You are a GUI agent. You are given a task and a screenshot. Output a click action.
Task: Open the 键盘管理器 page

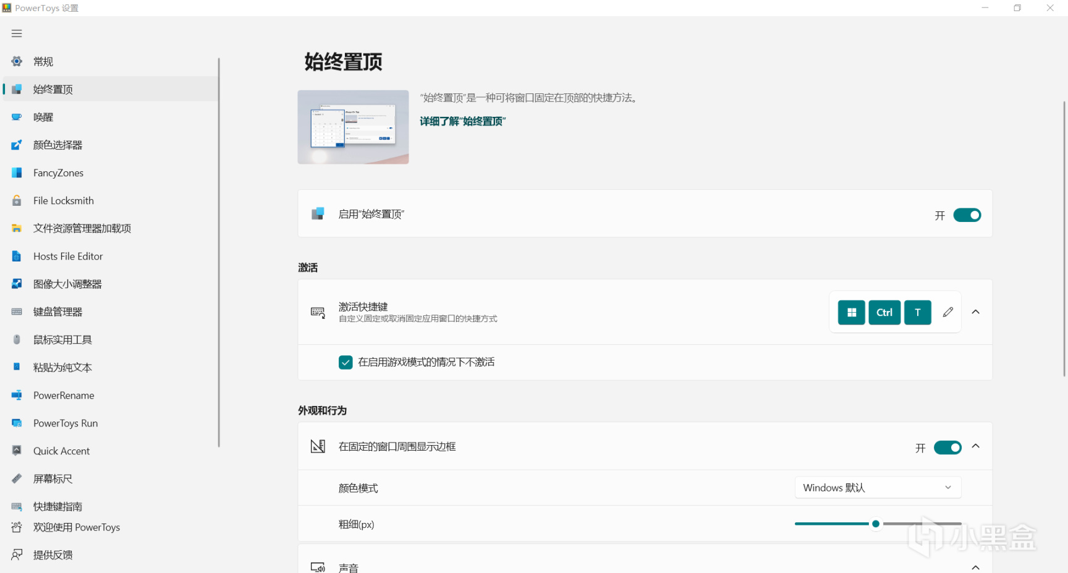coord(111,312)
